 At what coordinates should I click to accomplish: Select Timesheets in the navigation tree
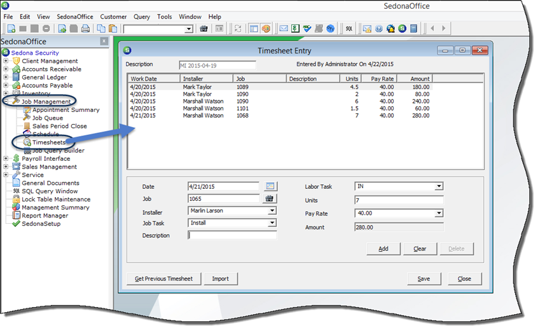coord(49,142)
